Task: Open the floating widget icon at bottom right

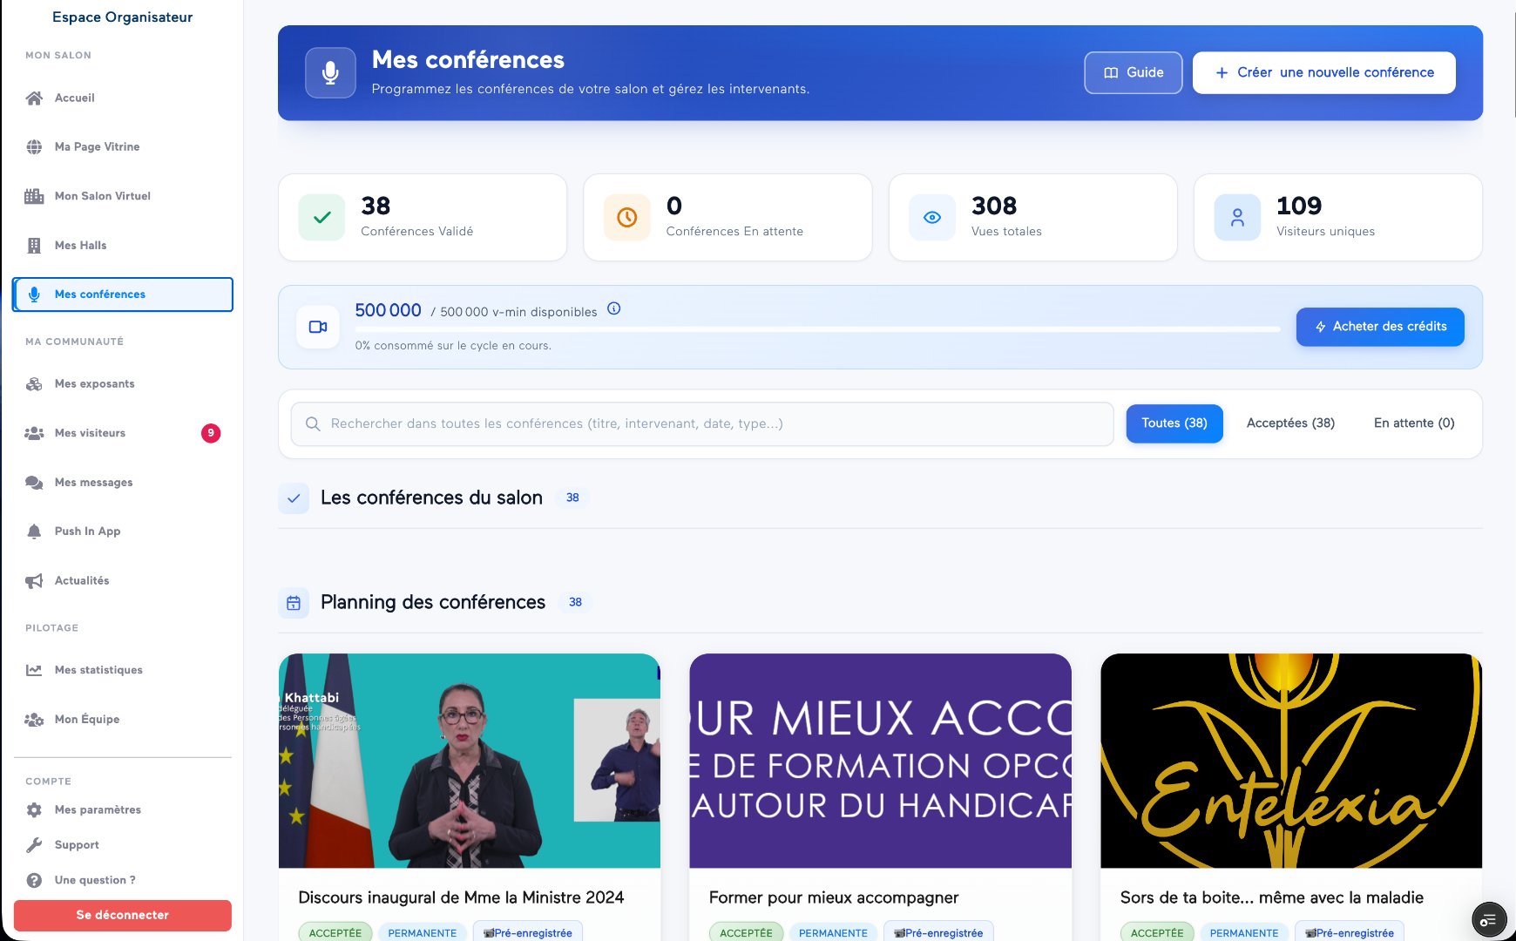Action: [1488, 919]
